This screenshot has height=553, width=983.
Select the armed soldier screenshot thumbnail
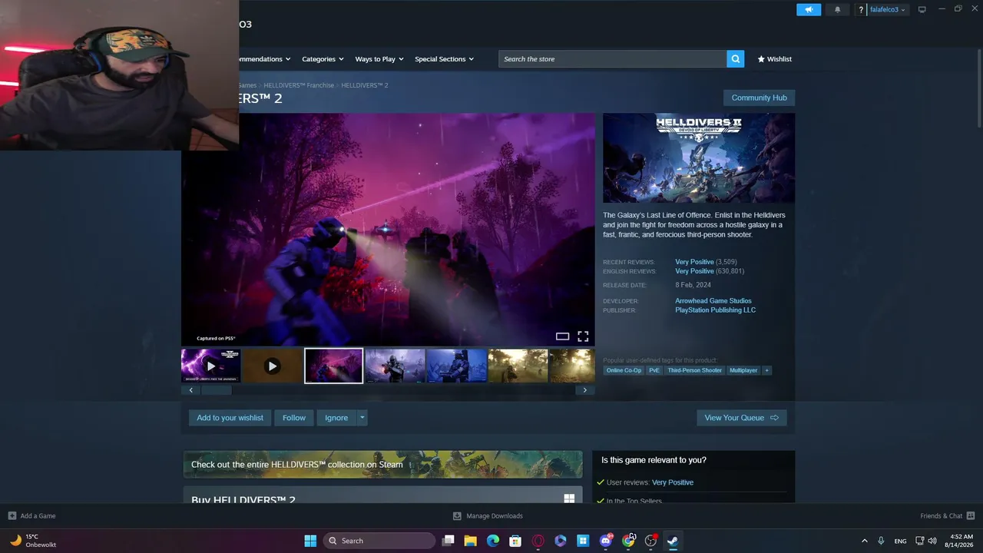click(x=395, y=366)
